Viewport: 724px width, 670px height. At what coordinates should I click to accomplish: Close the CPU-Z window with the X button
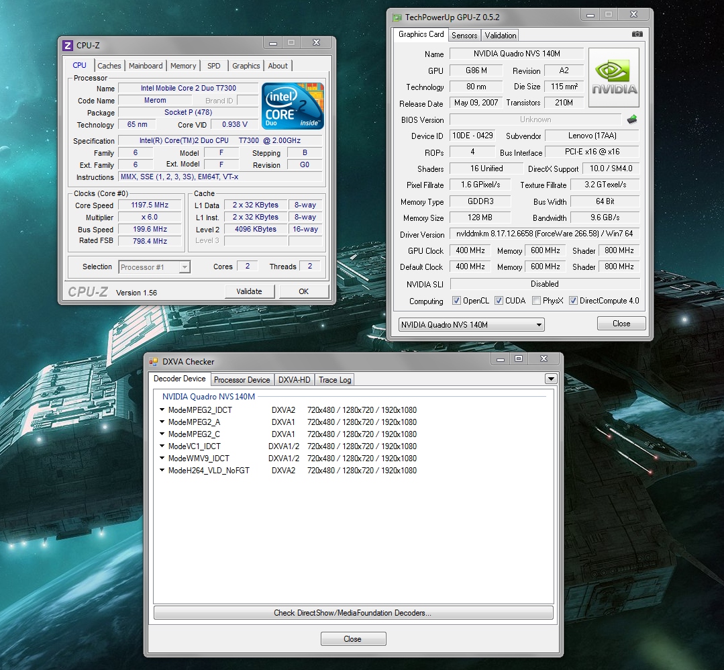pyautogui.click(x=316, y=42)
